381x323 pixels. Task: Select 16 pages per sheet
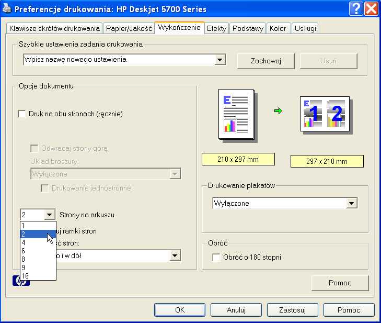point(38,276)
